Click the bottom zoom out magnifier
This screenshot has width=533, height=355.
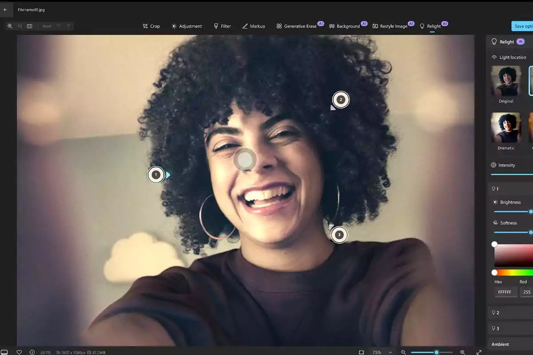coord(403,352)
